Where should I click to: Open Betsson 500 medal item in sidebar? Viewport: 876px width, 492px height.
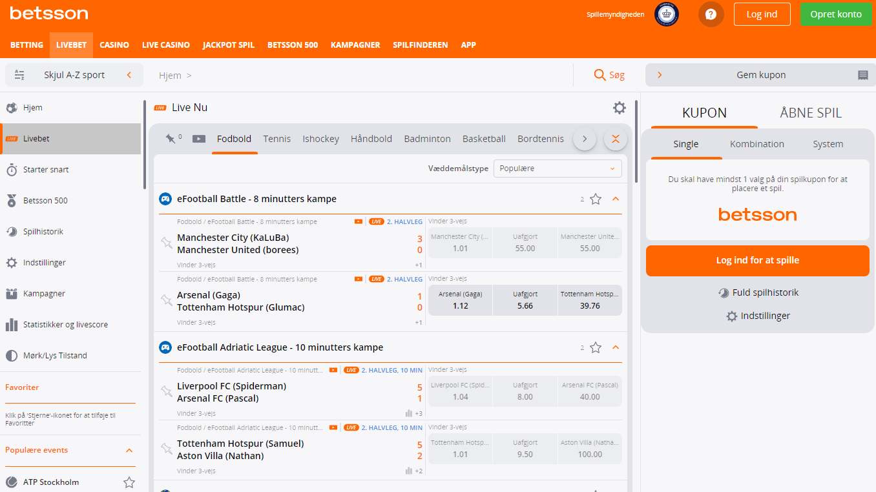70,200
